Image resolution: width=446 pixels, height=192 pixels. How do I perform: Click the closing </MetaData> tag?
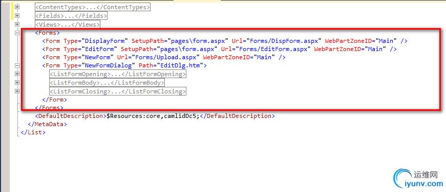pyautogui.click(x=47, y=124)
